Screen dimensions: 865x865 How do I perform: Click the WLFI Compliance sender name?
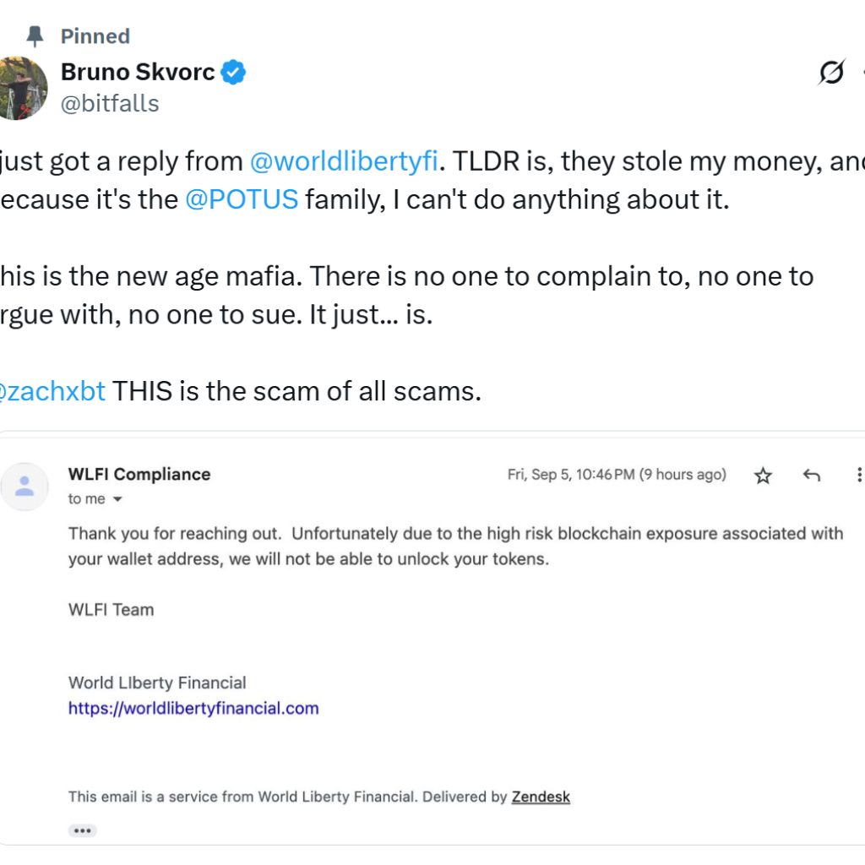click(139, 474)
